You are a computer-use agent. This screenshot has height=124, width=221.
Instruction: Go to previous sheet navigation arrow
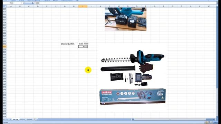[x=6, y=120]
